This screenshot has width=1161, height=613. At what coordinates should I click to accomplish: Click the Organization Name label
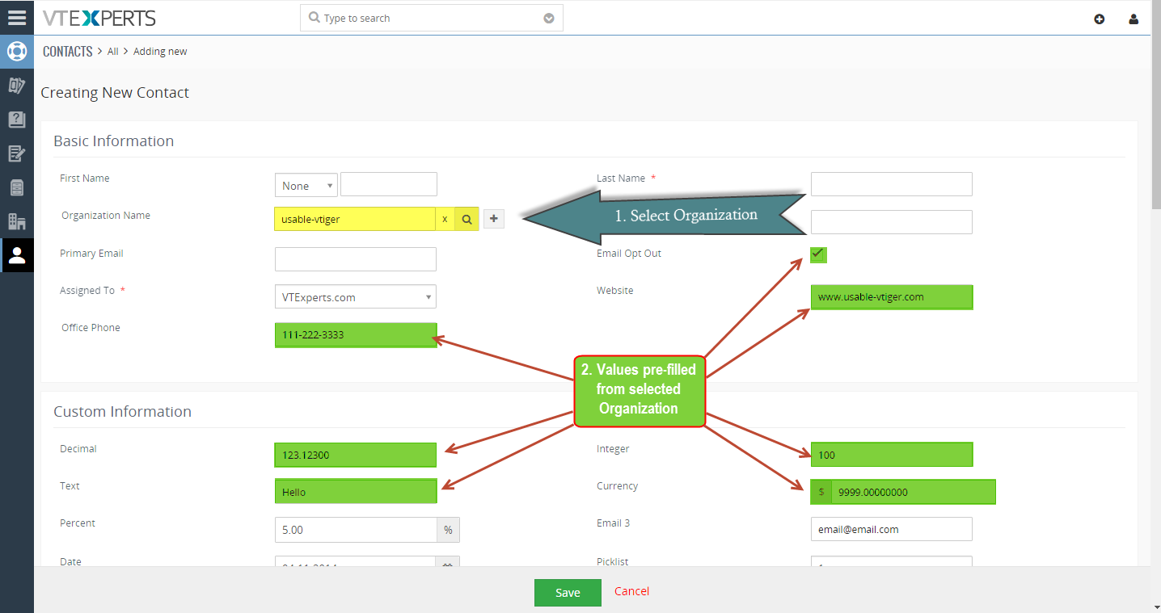pos(106,216)
